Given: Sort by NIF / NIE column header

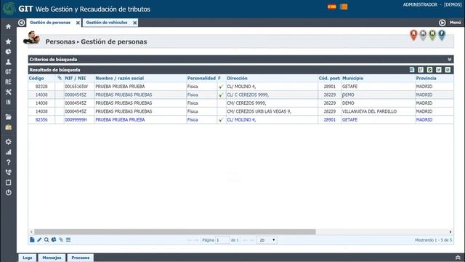Looking at the screenshot, I should click(x=76, y=78).
